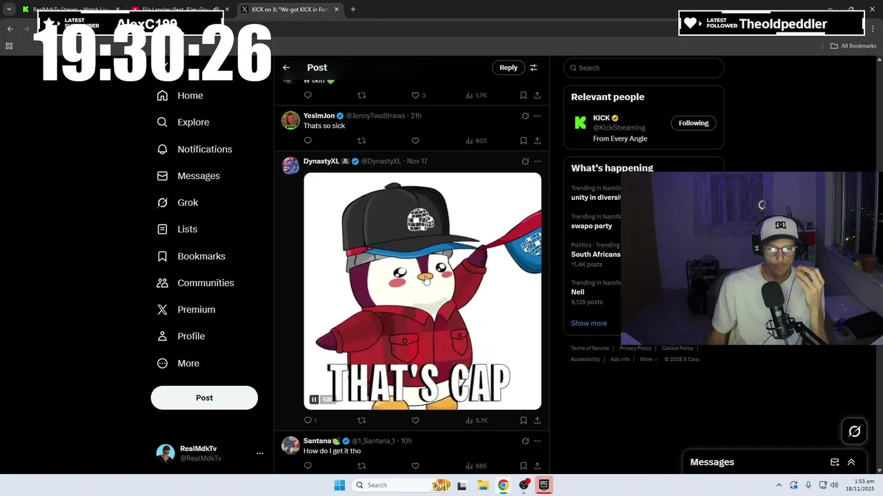Open RealMdkTv account options ellipsis
883x496 pixels.
(260, 453)
